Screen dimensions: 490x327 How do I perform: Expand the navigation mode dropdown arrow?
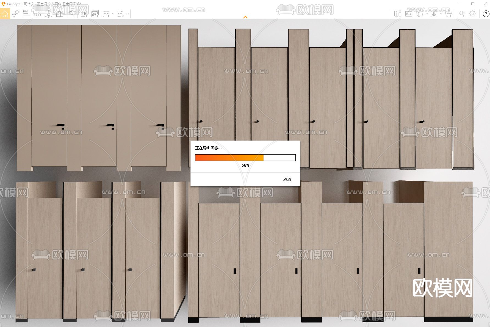(x=441, y=14)
